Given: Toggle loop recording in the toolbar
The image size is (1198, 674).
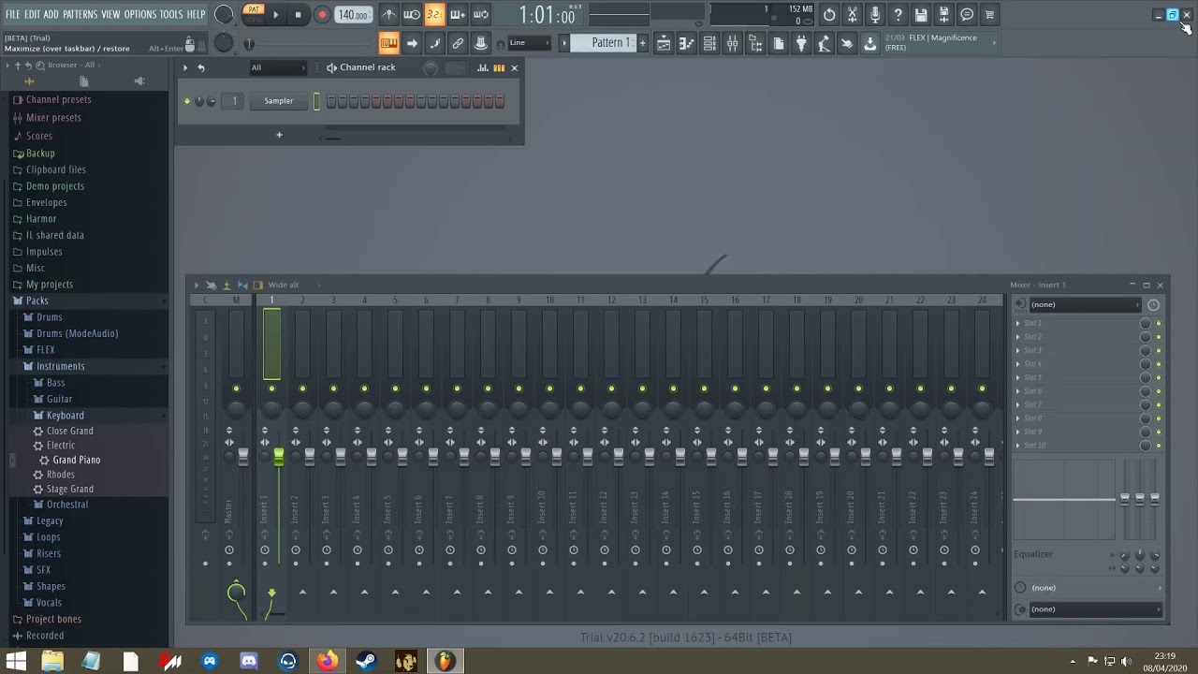Looking at the screenshot, I should coord(480,15).
